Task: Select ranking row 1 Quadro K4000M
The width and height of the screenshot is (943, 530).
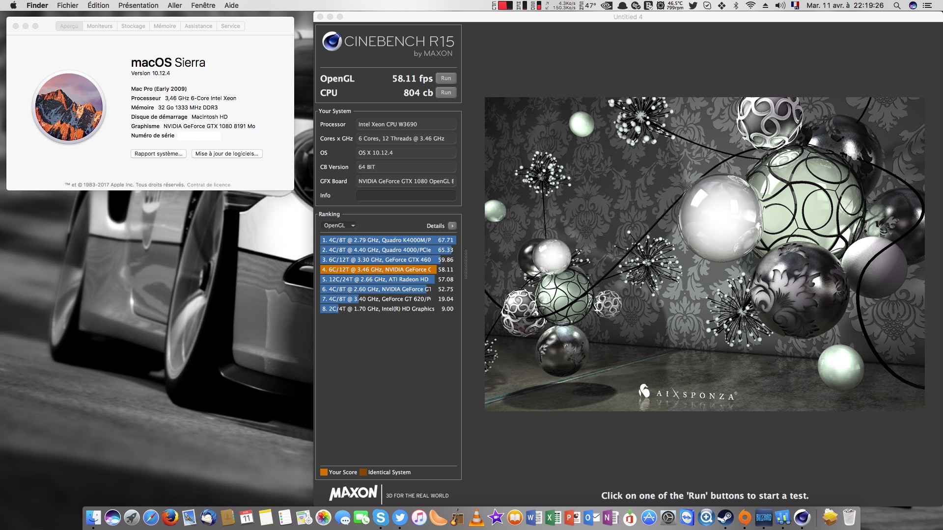Action: 388,240
